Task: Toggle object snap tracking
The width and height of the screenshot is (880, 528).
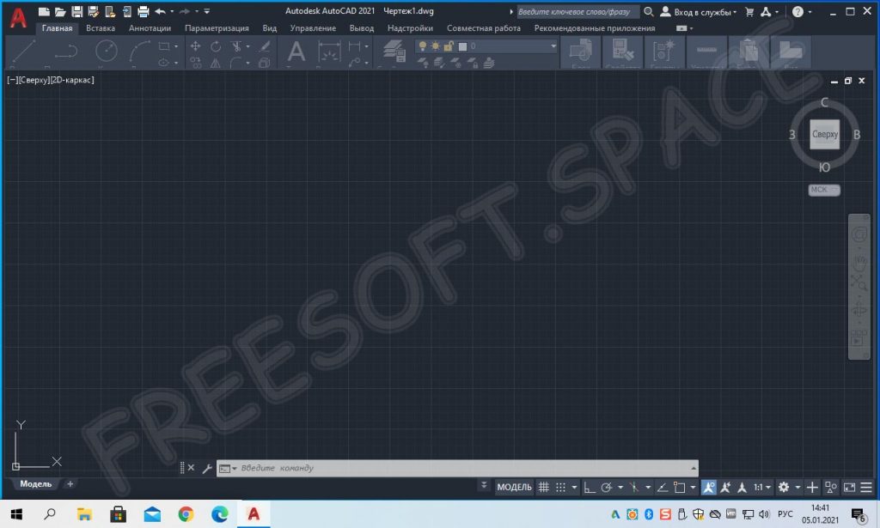Action: [x=663, y=487]
